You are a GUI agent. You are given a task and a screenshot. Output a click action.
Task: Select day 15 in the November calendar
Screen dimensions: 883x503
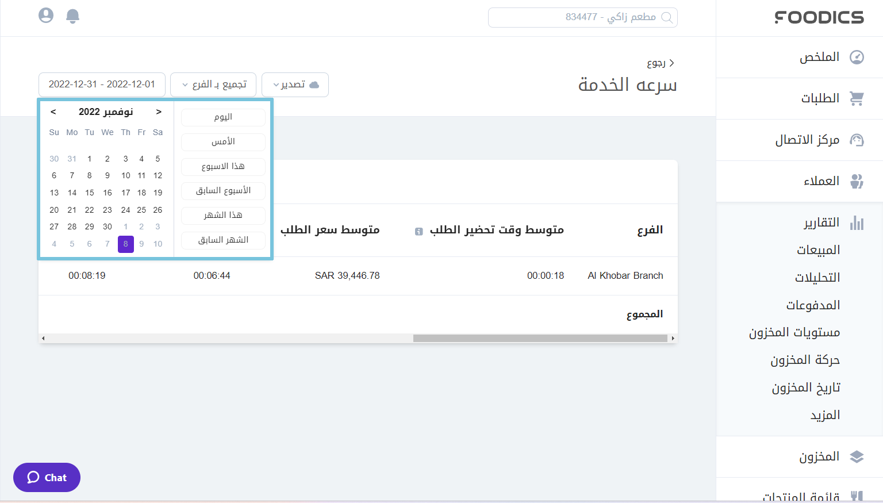pyautogui.click(x=89, y=193)
